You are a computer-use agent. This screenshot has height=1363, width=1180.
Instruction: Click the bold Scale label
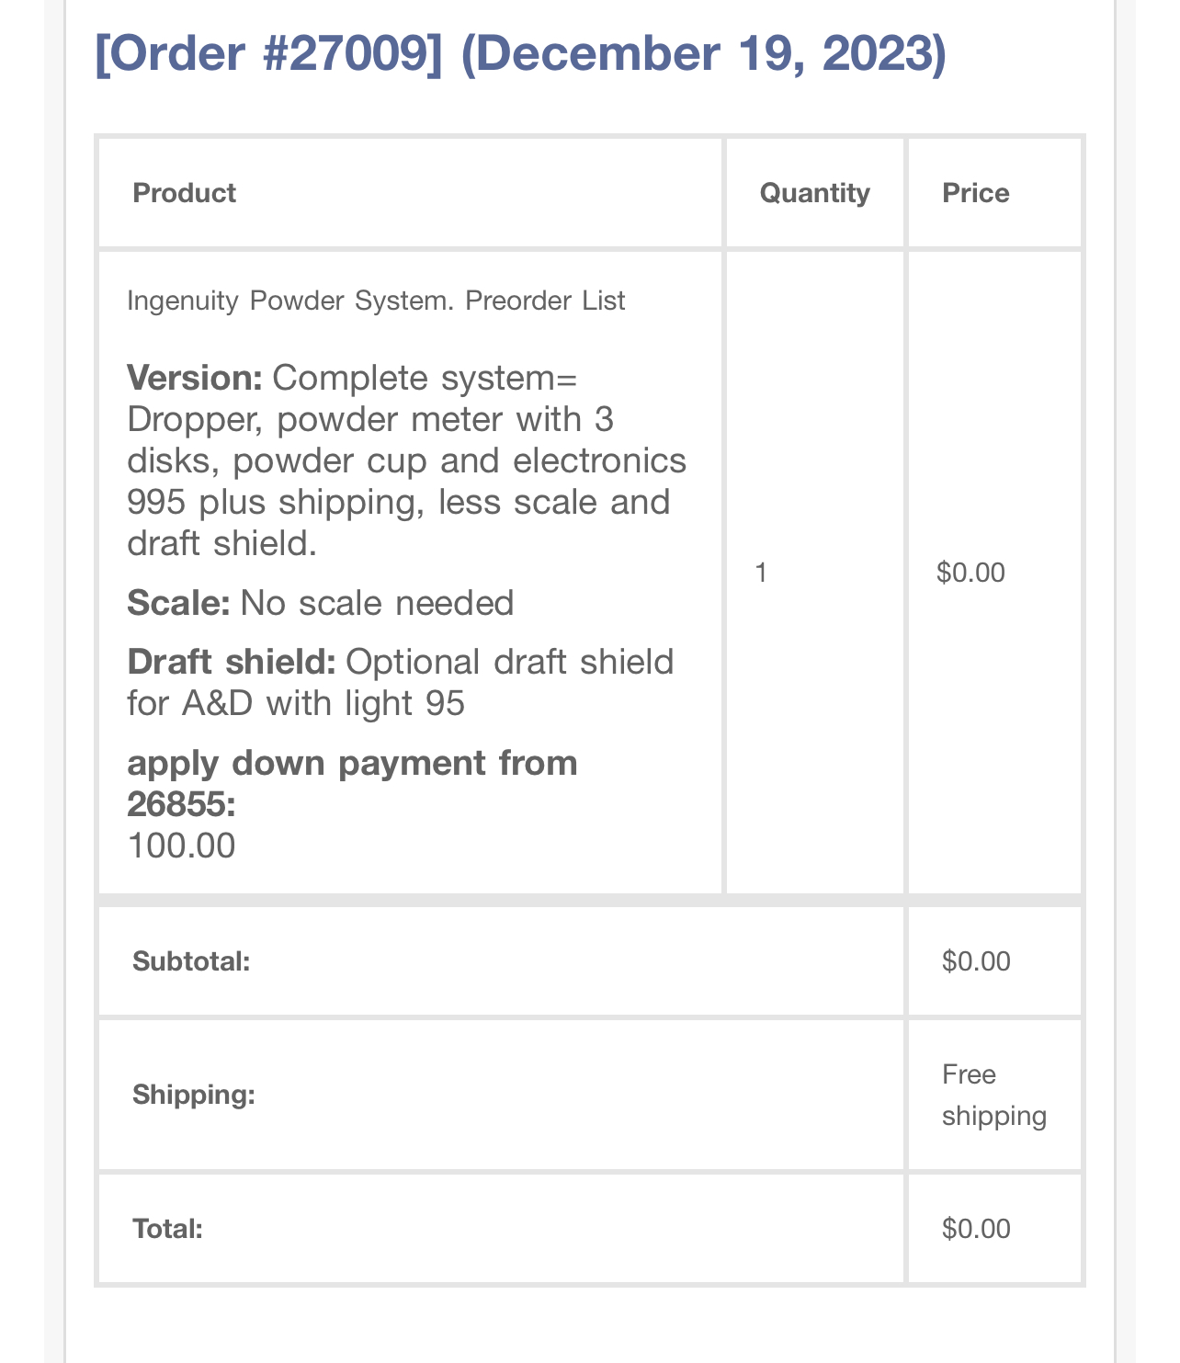[178, 603]
